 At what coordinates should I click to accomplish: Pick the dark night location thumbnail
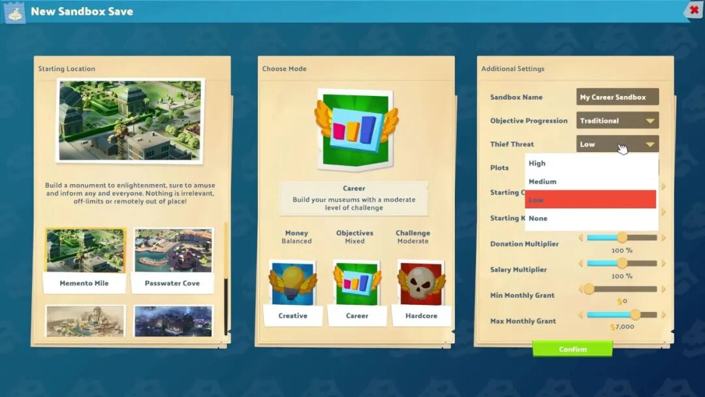coord(173,321)
